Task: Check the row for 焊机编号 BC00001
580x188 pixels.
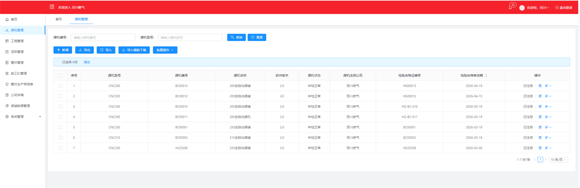Action: pos(61,127)
